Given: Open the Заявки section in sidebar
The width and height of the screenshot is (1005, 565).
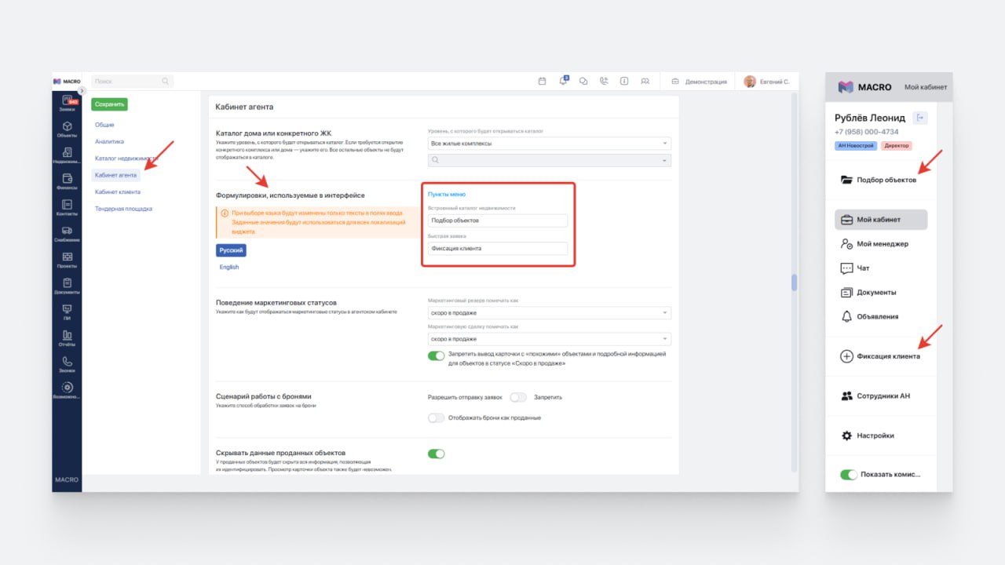Looking at the screenshot, I should pos(67,102).
